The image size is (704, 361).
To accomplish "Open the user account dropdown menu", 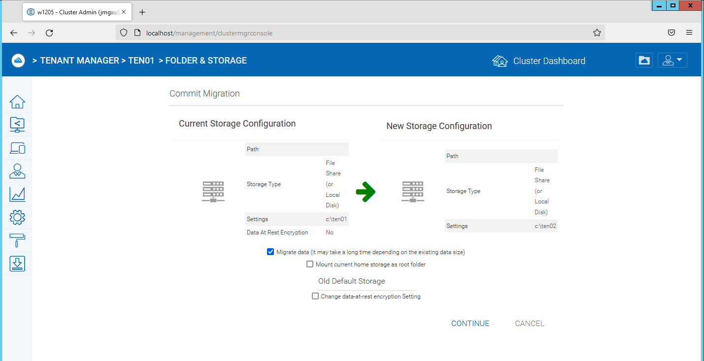I will (672, 60).
